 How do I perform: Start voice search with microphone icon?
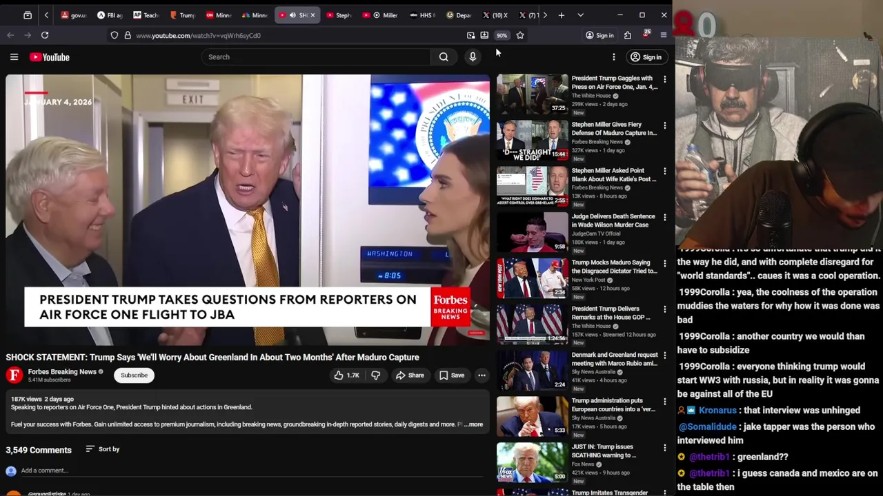473,57
